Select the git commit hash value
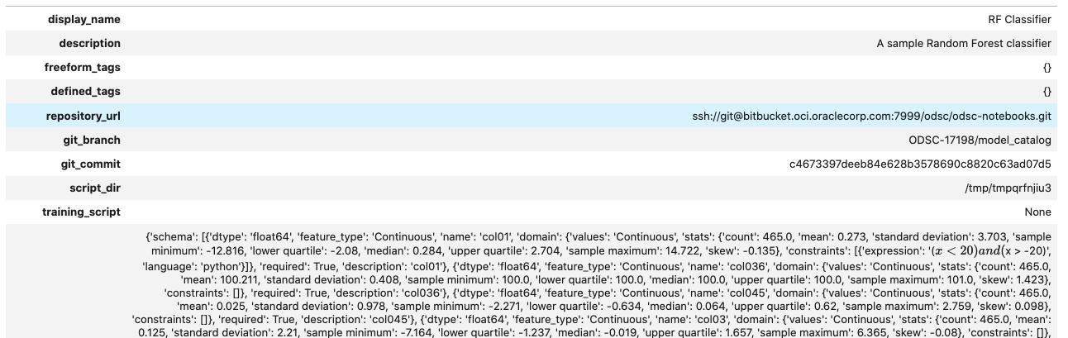 tap(920, 164)
